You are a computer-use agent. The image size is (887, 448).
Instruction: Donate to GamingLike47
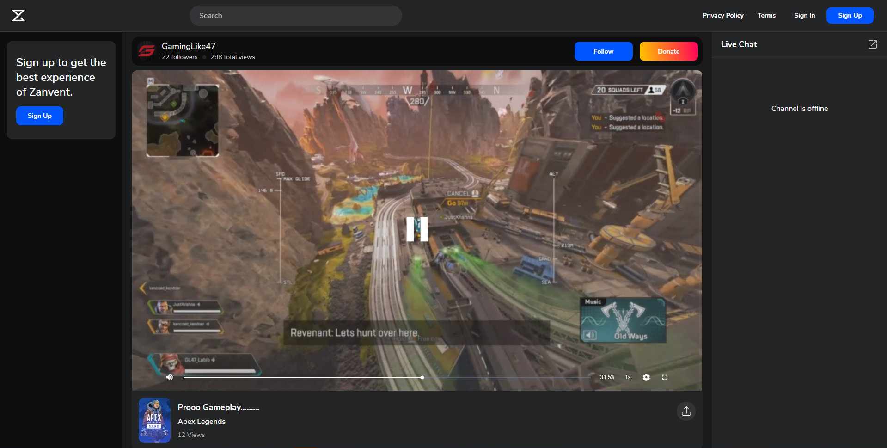tap(668, 51)
